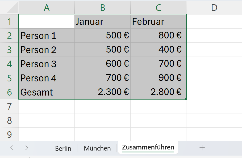Switch to the Berlin sheet tab
242x158 pixels.
(x=63, y=148)
